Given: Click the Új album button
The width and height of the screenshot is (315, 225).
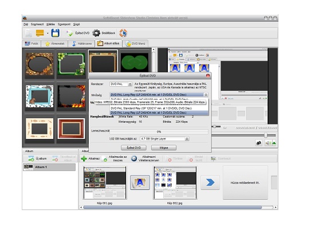Looking at the screenshot, I should point(38,158).
